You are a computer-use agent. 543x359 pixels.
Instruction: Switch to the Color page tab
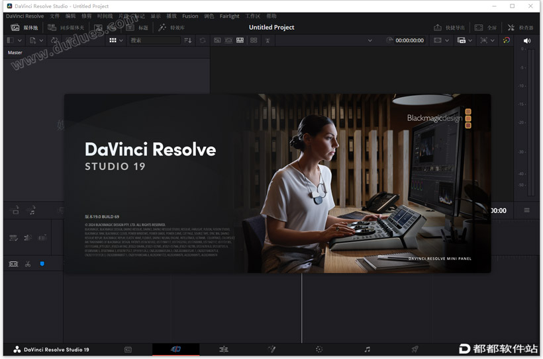(x=319, y=349)
